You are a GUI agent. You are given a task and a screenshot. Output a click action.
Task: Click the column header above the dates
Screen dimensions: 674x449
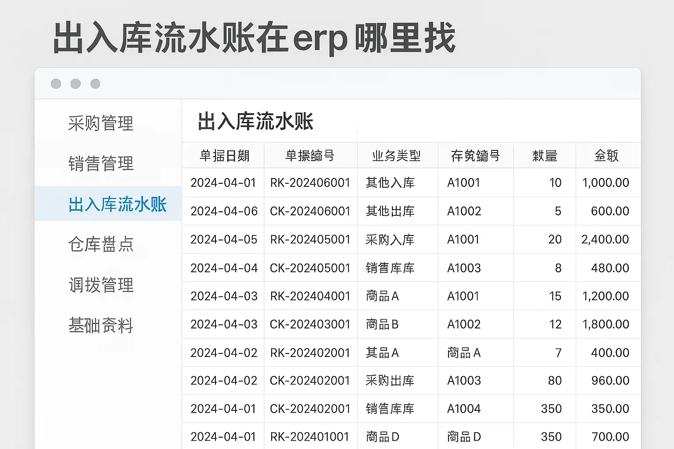tap(225, 156)
